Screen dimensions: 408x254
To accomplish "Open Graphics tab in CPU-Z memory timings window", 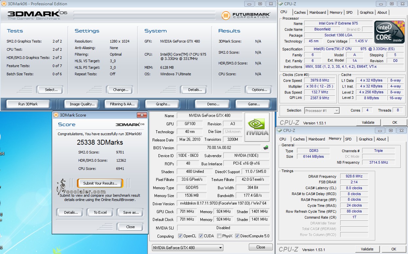I will 365,139.
